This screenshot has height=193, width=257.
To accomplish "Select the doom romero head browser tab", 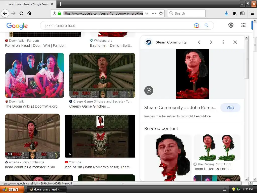I will pyautogui.click(x=28, y=4).
